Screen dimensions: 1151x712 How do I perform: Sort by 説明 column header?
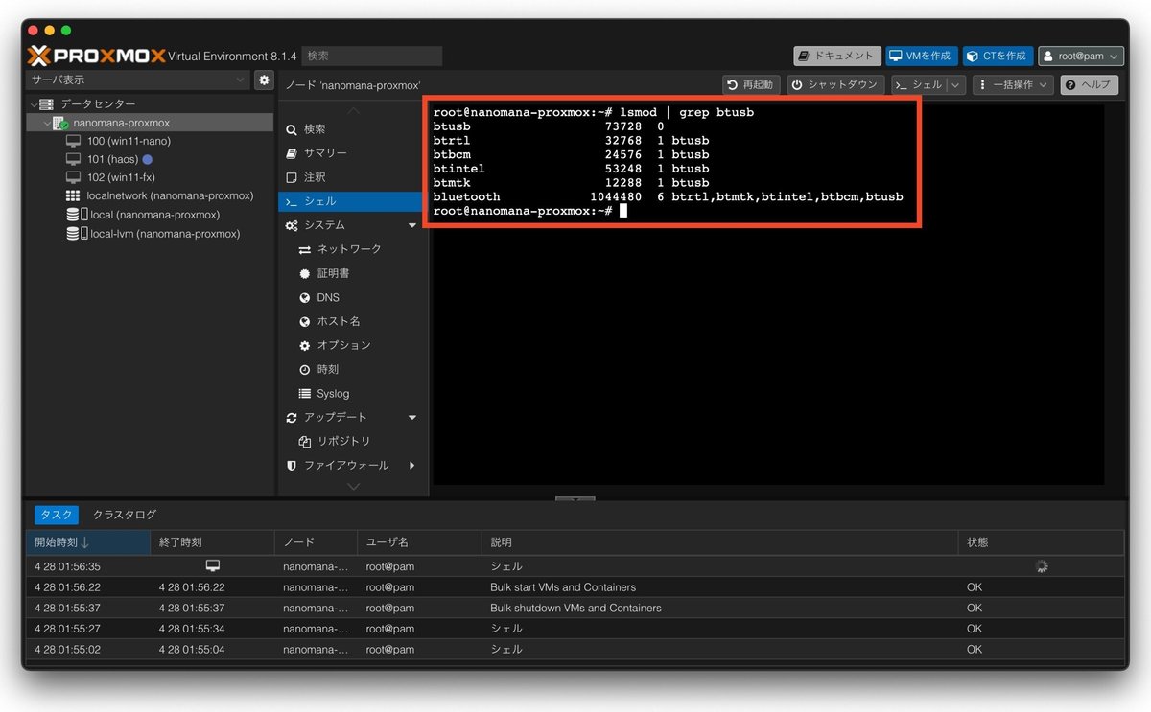coord(719,542)
